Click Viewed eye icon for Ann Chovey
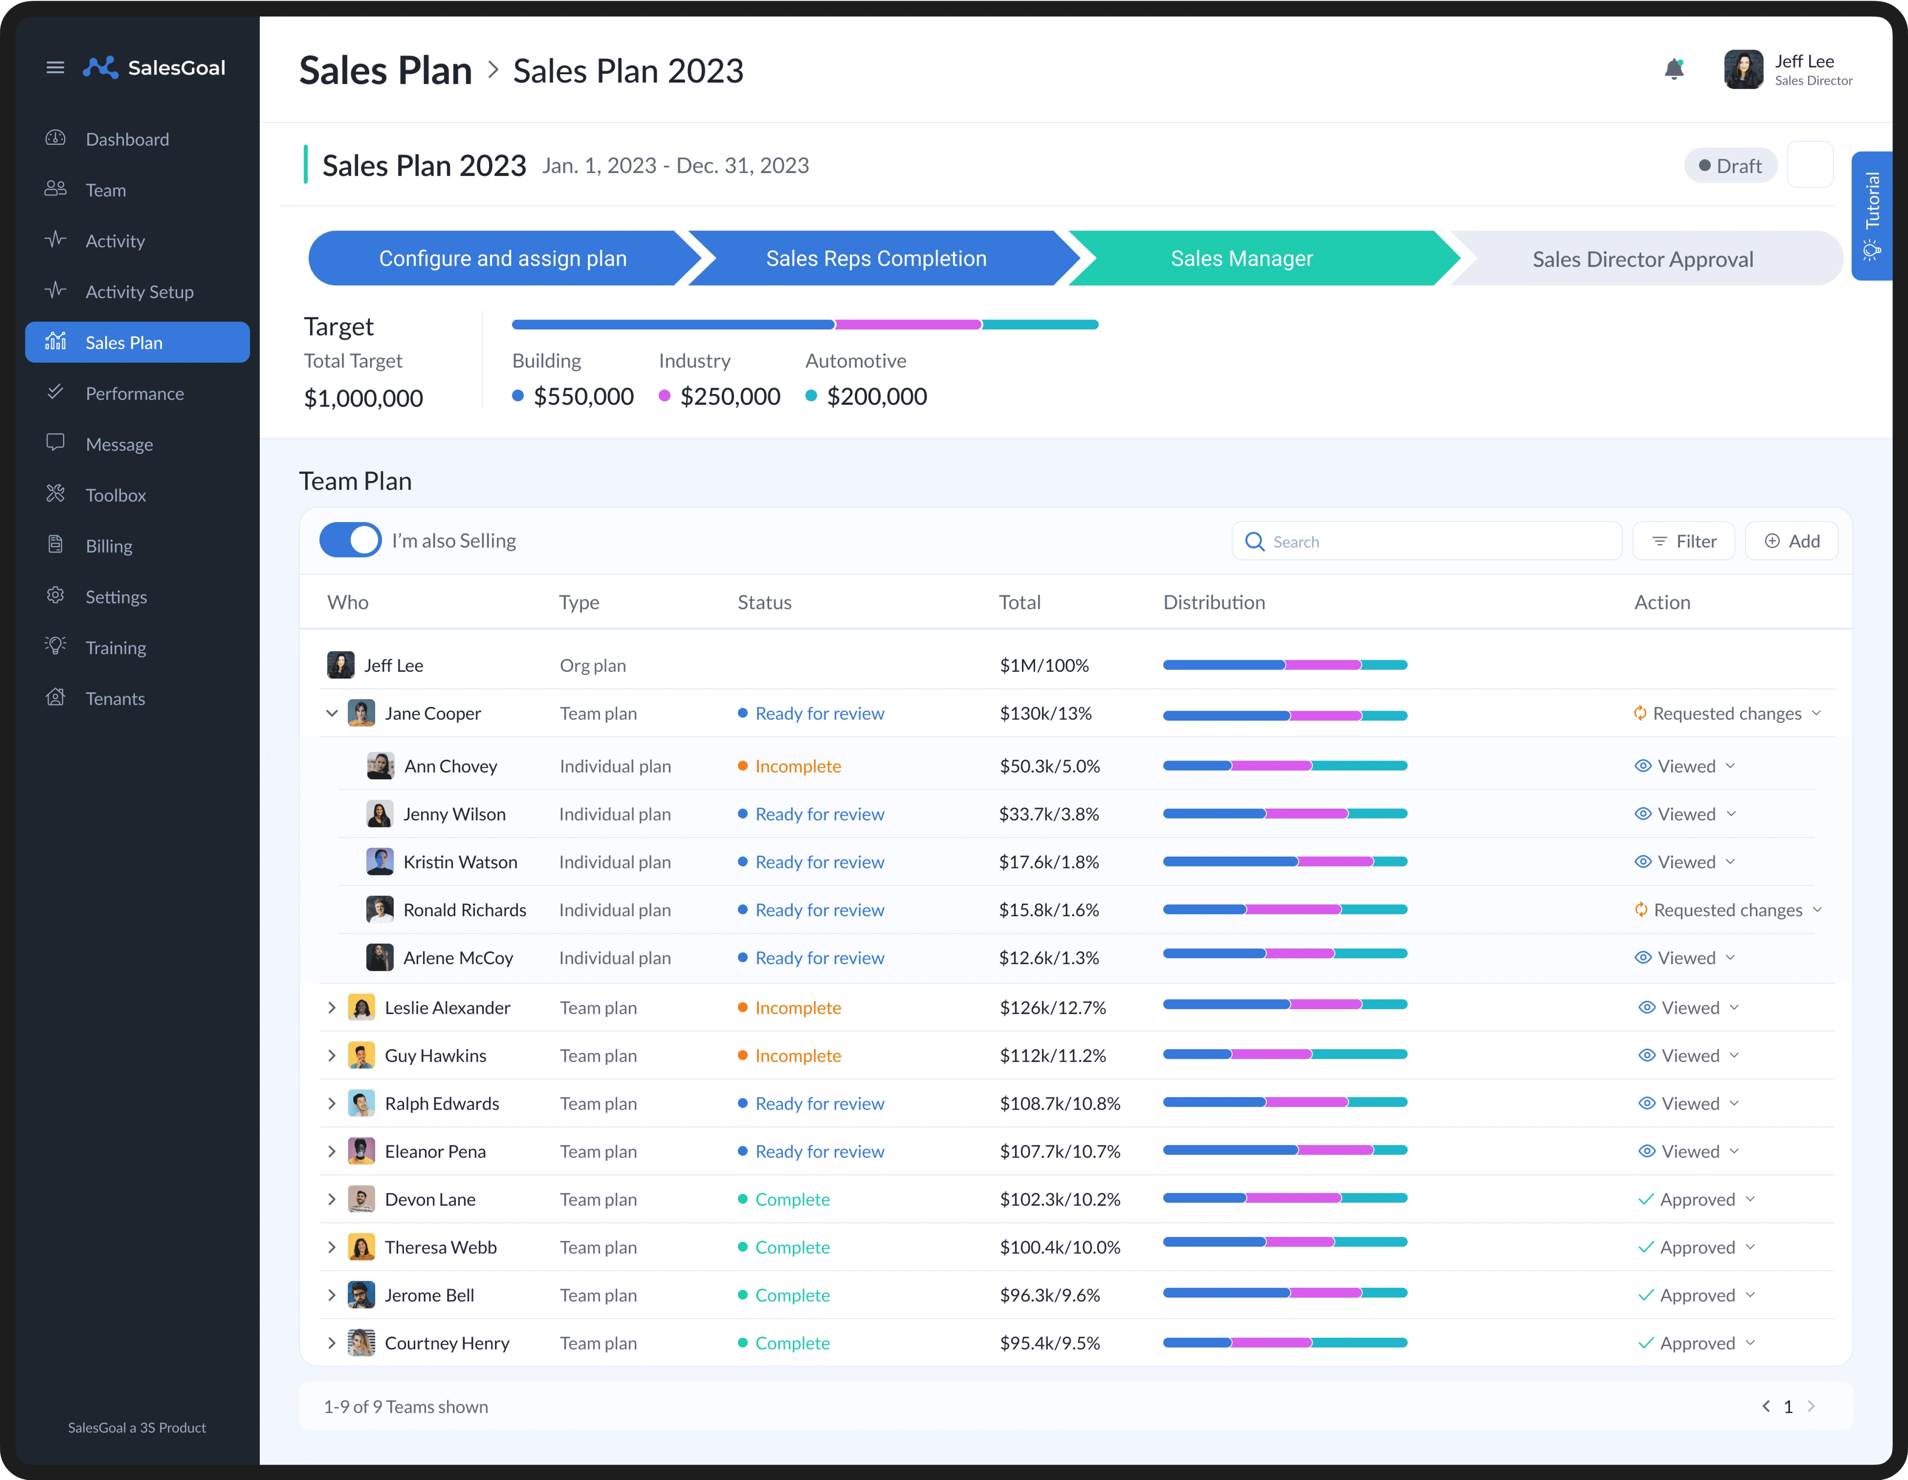The height and width of the screenshot is (1480, 1908). [x=1642, y=766]
